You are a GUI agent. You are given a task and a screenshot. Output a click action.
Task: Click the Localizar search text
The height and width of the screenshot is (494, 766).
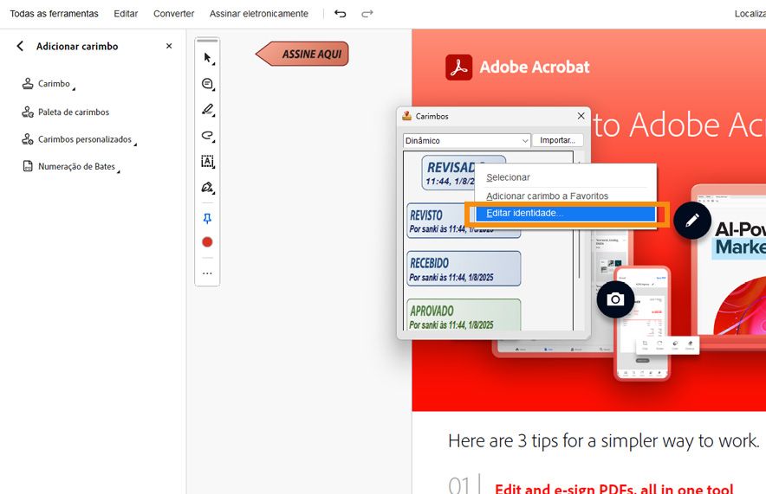(x=750, y=14)
